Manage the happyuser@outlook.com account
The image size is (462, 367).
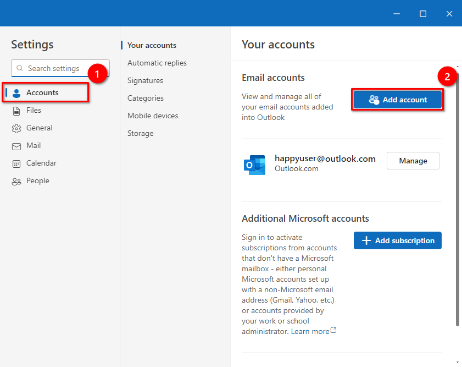pos(413,161)
